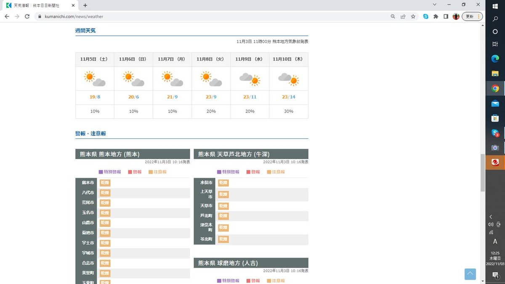Click the page vertical scrollbar thumb

(483, 173)
